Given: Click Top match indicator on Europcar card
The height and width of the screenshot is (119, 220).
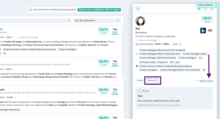Looking at the screenshot, I should click(x=115, y=63).
